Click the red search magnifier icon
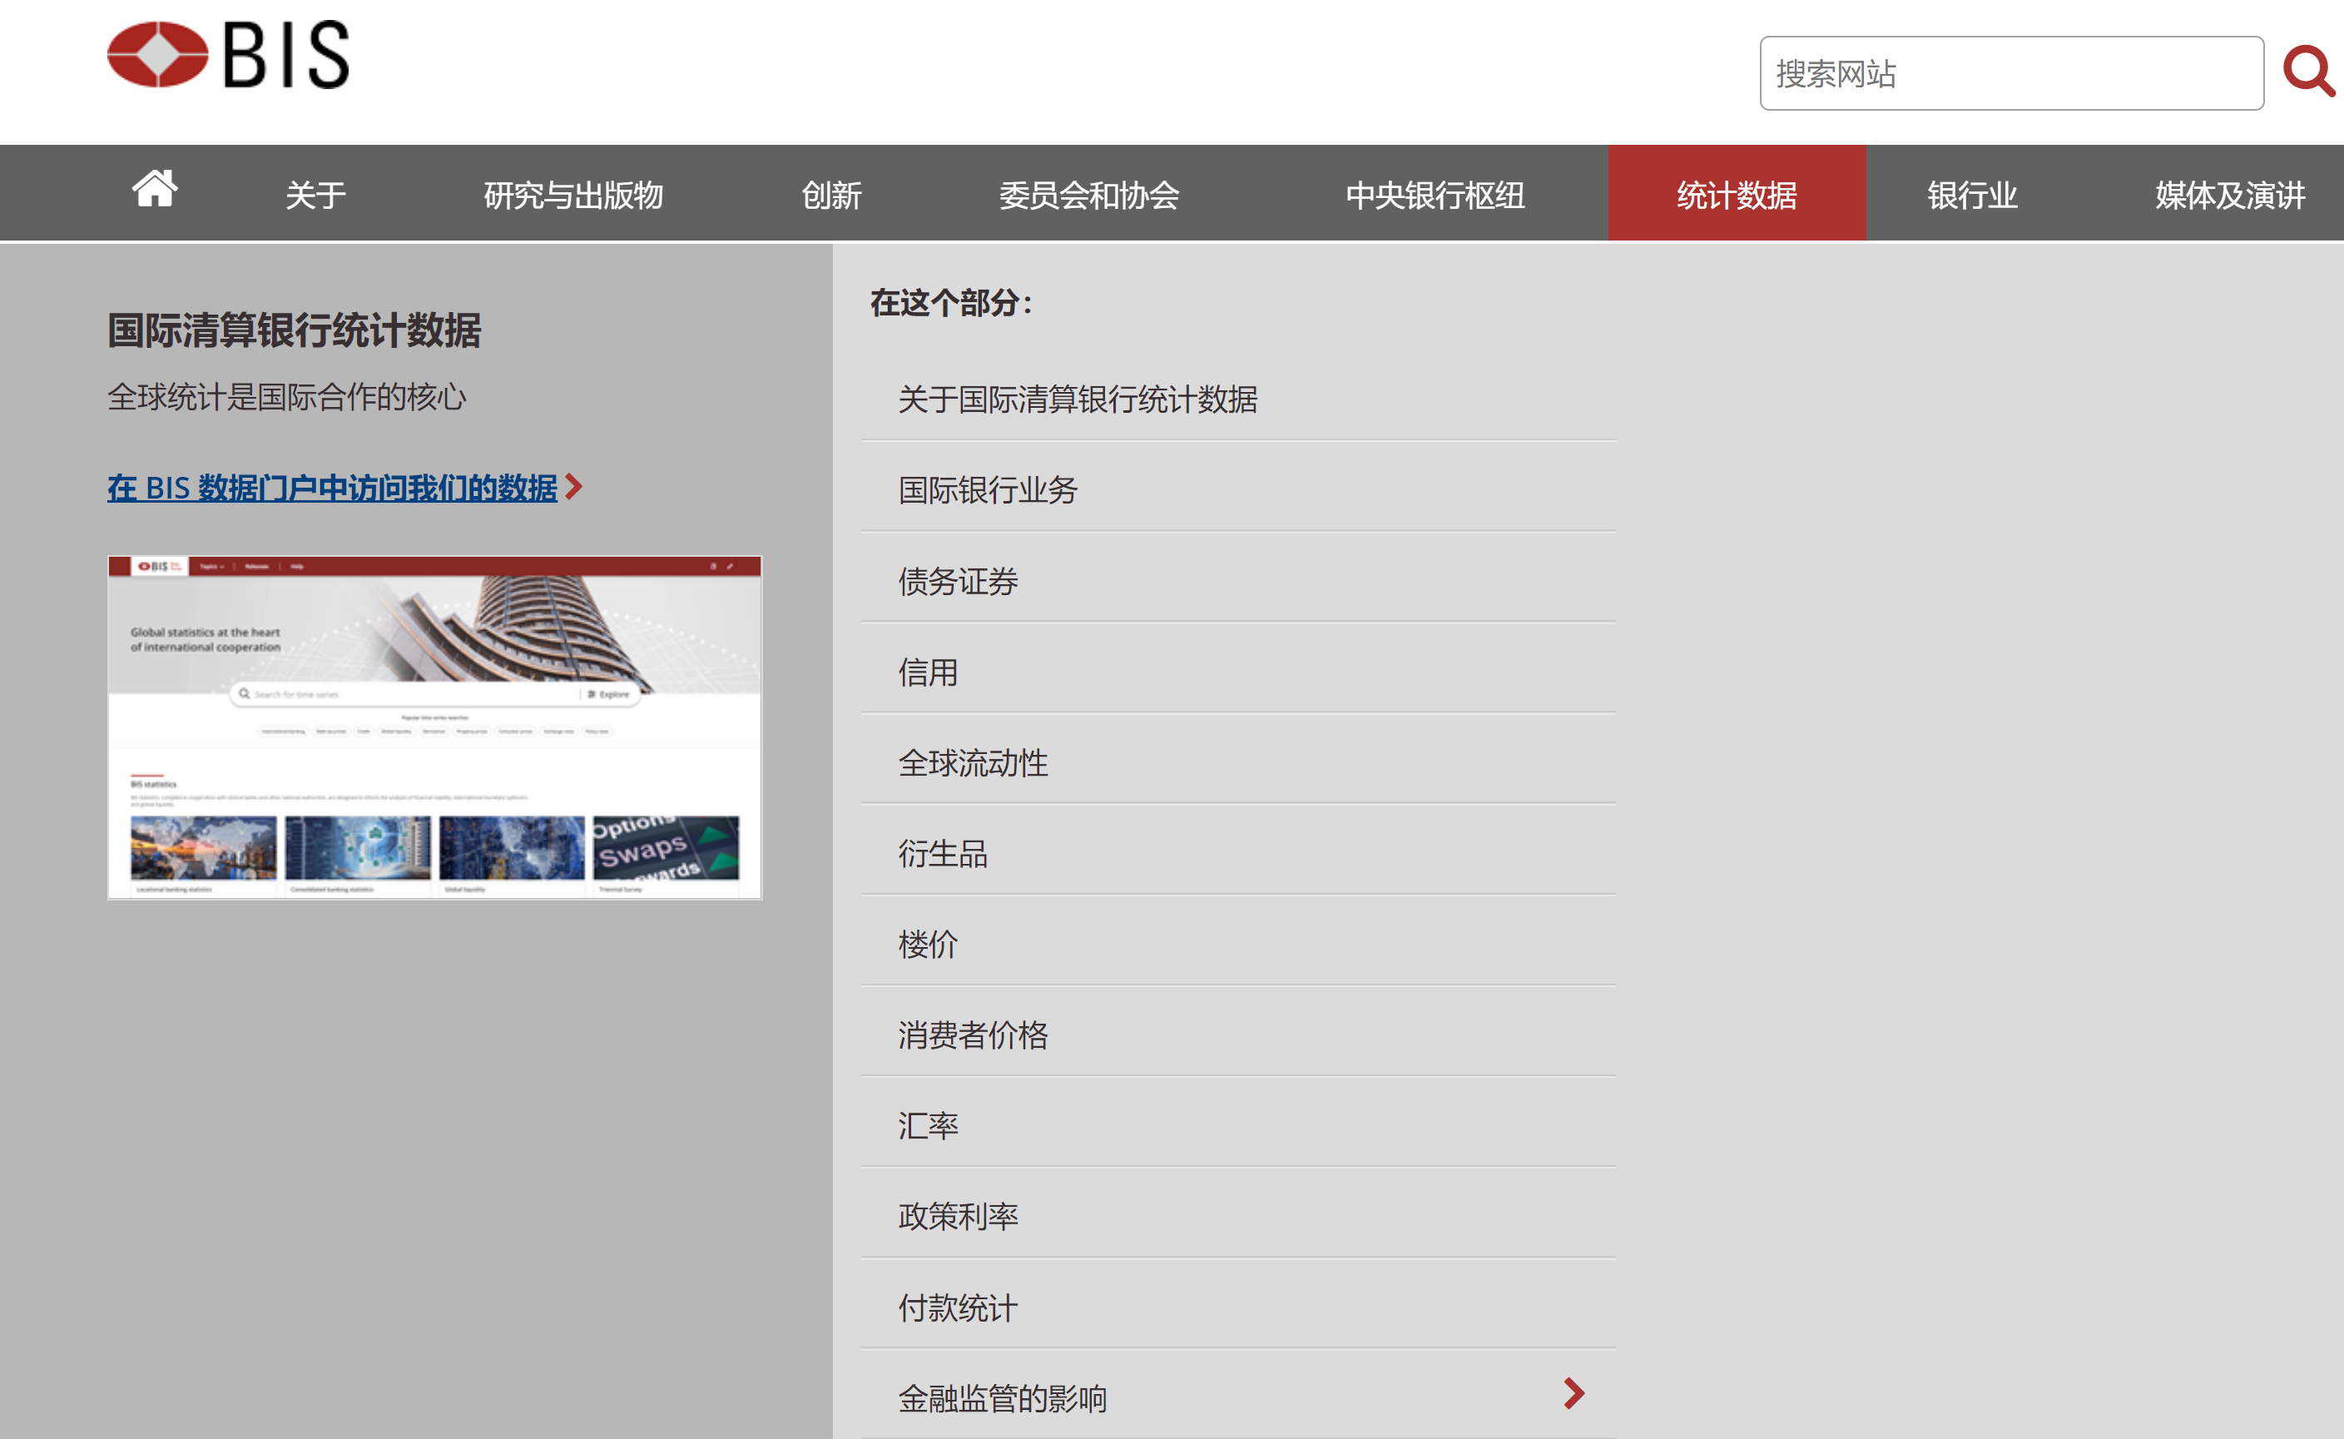This screenshot has height=1439, width=2344. pyautogui.click(x=2308, y=72)
